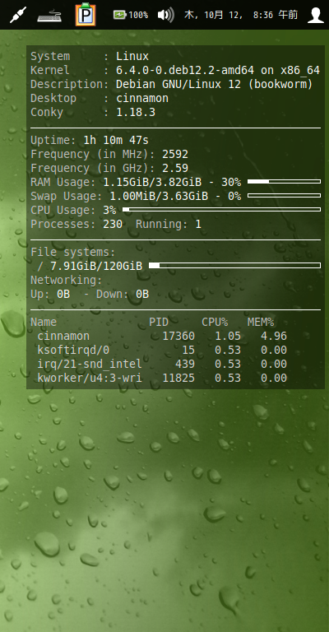The width and height of the screenshot is (329, 632).
Task: Click the Kernel version line
Action: (175, 70)
